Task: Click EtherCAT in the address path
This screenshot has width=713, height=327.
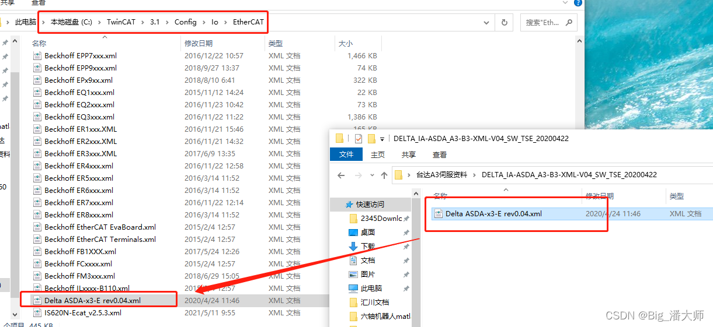Action: (248, 22)
